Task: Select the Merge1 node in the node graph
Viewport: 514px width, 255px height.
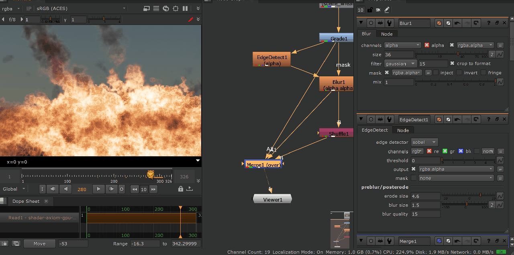Action: [x=263, y=164]
